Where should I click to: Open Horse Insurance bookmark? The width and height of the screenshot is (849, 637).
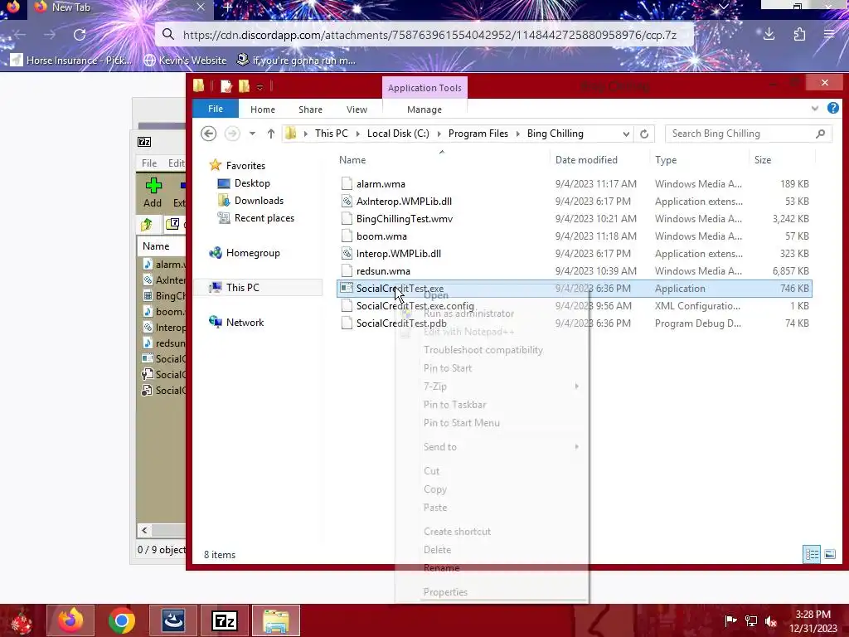click(x=71, y=60)
